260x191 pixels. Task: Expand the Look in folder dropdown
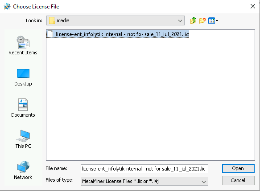pyautogui.click(x=180, y=20)
